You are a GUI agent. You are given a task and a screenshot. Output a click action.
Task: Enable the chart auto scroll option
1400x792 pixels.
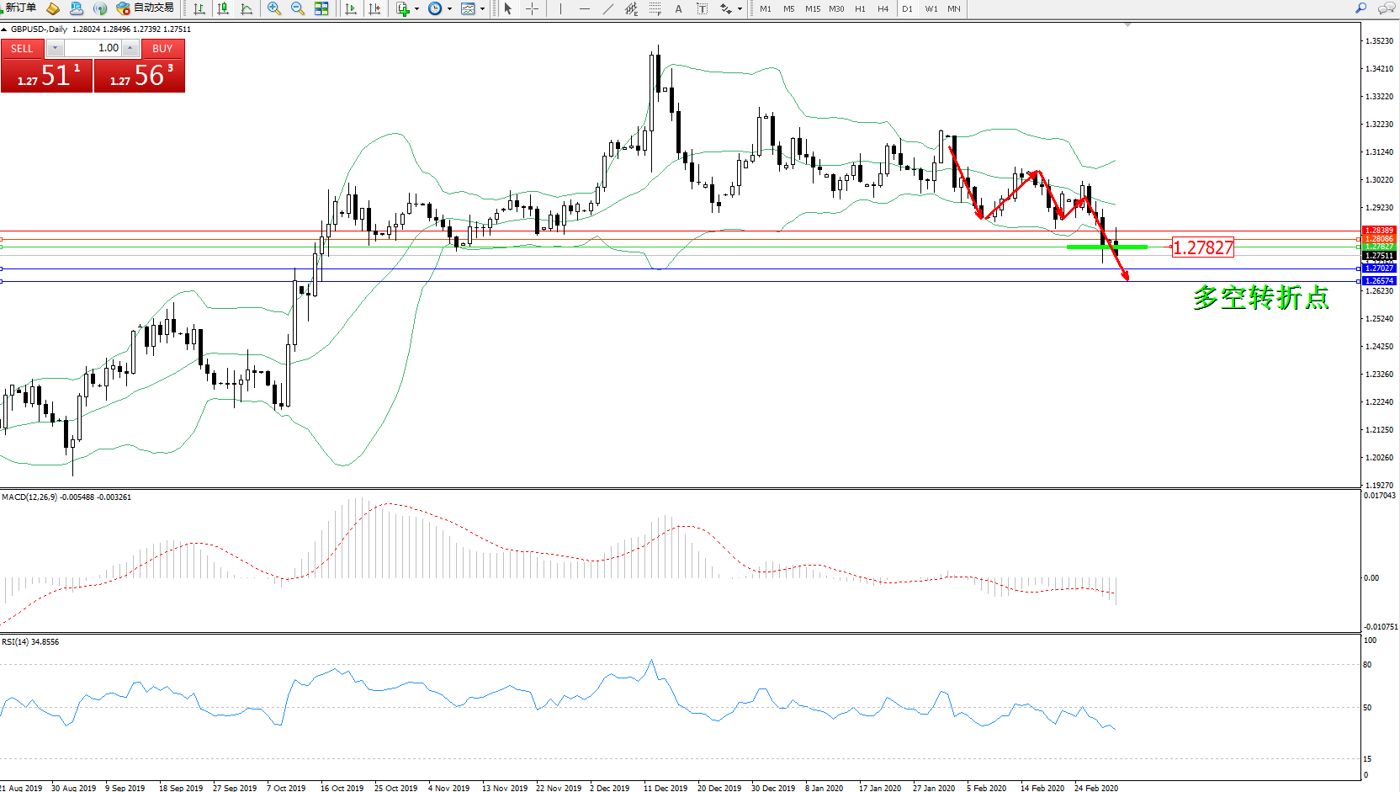[351, 8]
